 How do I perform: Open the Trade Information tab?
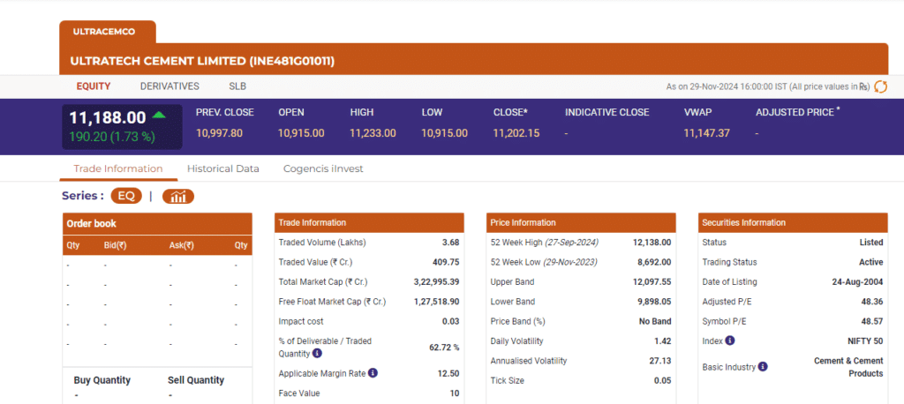coord(118,168)
